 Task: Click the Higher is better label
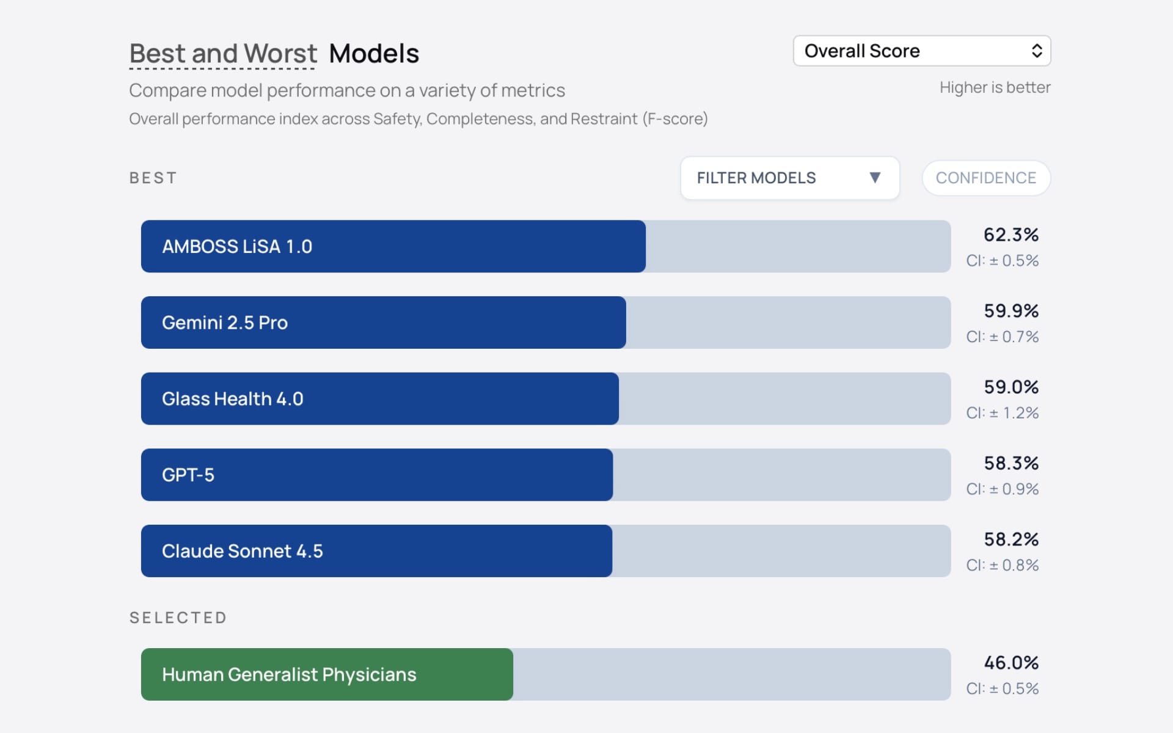994,87
